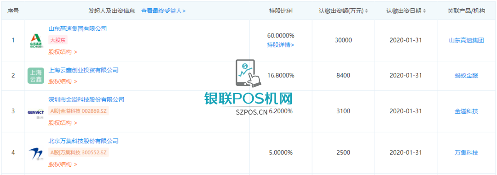Viewport: 497px width, 175px height.
Task: Open 深圳市金溢科技股份有限公司 company page
Action: [x=86, y=99]
